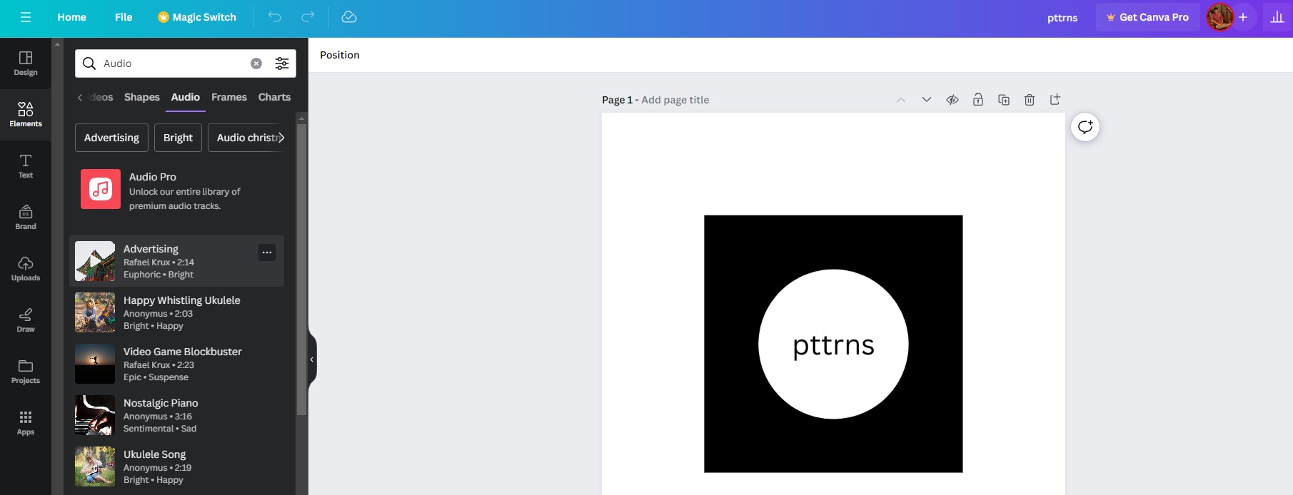Duplicate the page
This screenshot has width=1293, height=495.
pos(1004,100)
